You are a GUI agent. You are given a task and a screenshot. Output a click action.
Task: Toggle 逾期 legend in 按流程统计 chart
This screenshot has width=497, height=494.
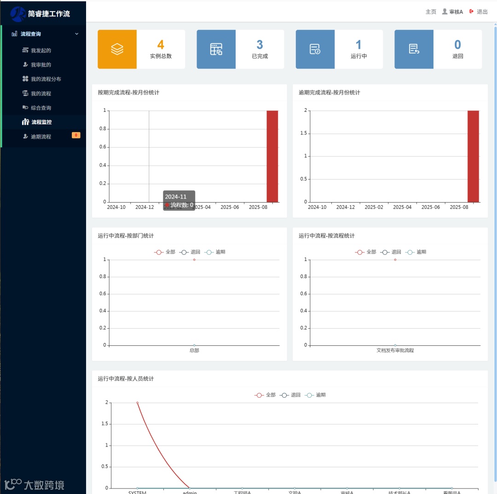[416, 252]
